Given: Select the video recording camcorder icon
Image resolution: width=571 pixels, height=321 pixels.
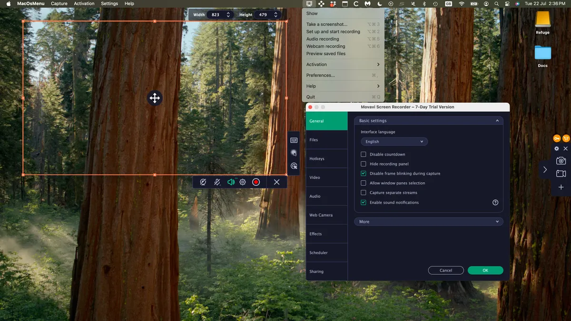Looking at the screenshot, I should pyautogui.click(x=561, y=174).
